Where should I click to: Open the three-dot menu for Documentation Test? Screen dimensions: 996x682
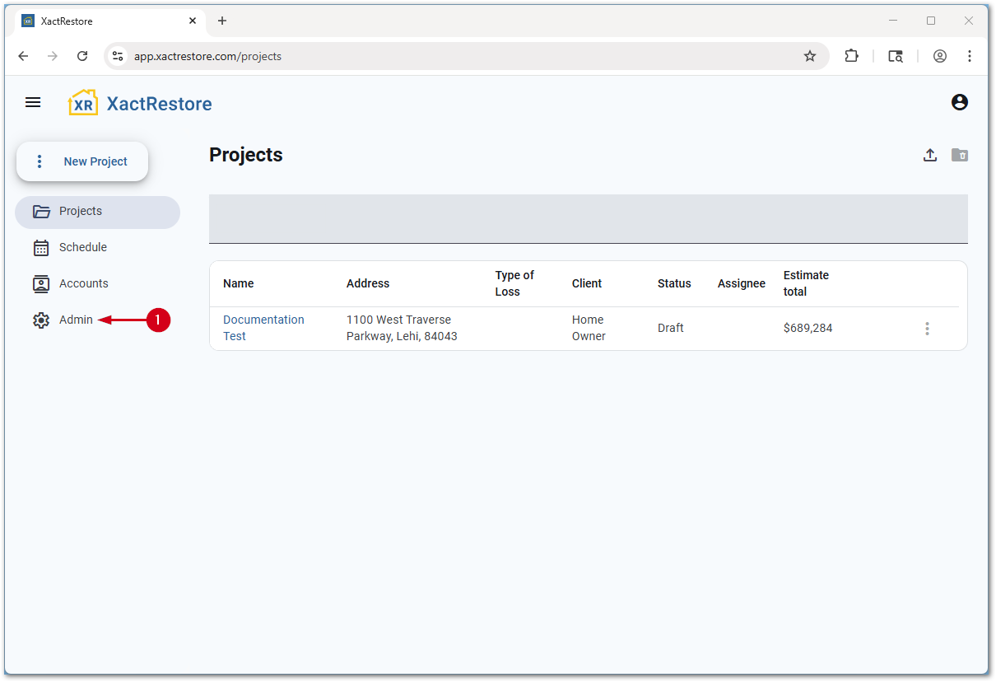(927, 329)
